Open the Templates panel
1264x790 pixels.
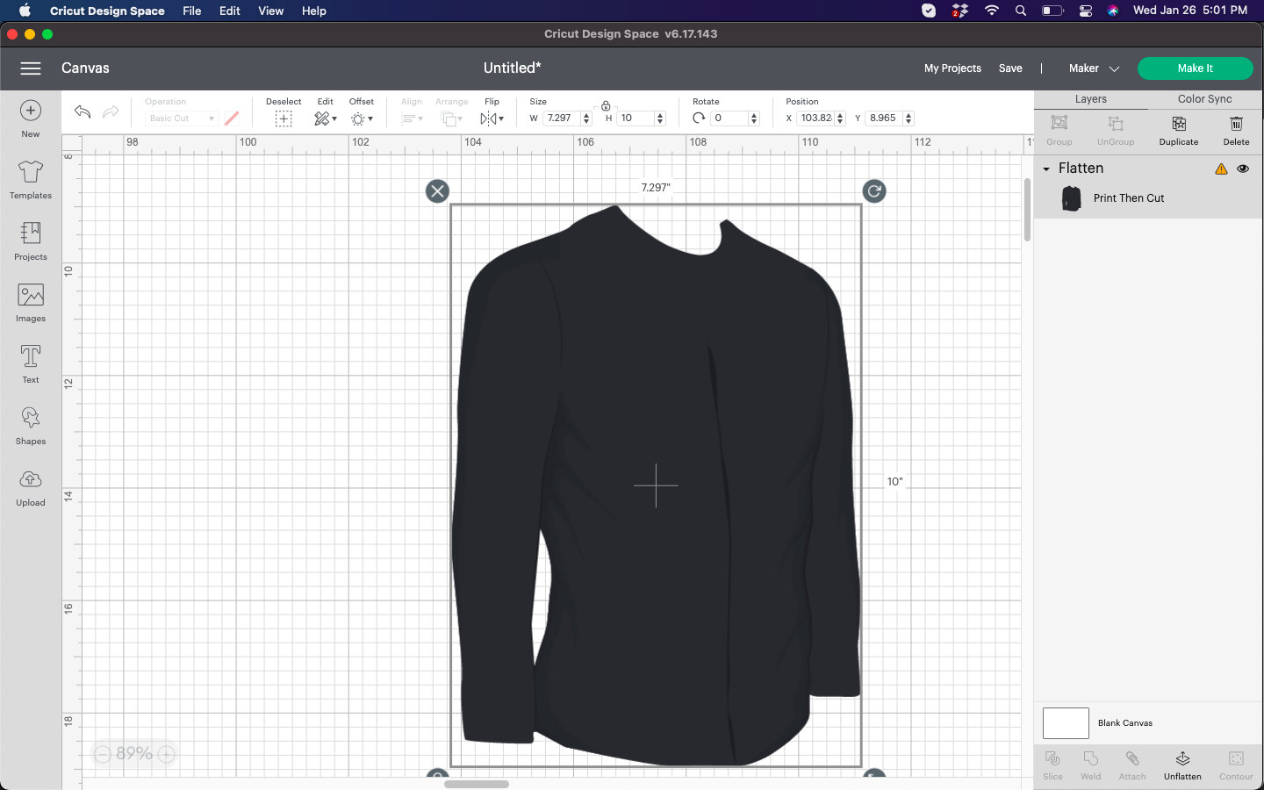pyautogui.click(x=31, y=180)
